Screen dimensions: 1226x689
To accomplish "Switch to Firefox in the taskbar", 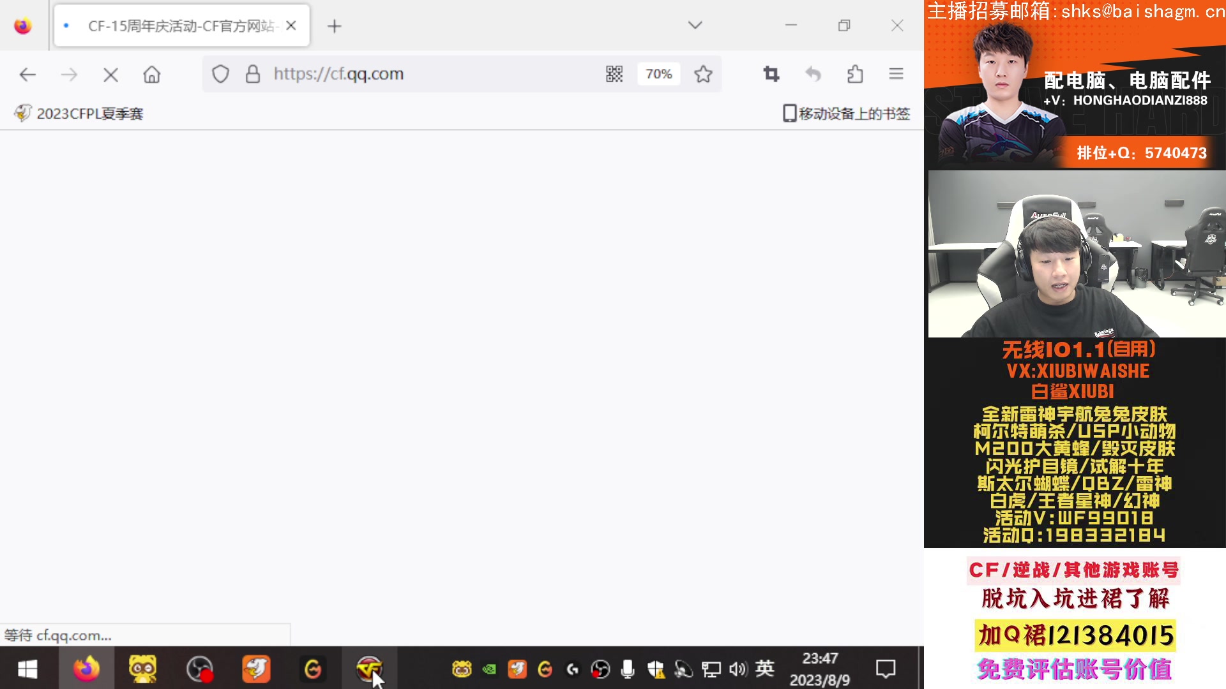I will click(x=86, y=669).
